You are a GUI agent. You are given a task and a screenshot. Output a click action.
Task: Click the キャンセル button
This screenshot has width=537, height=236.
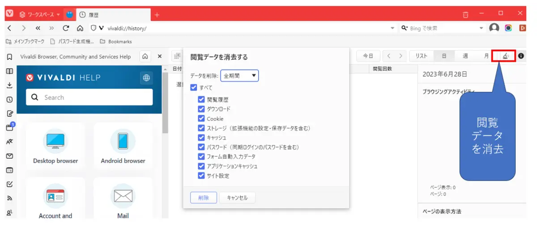click(237, 198)
